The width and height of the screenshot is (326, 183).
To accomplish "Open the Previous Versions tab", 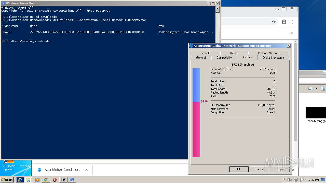I will (269, 53).
